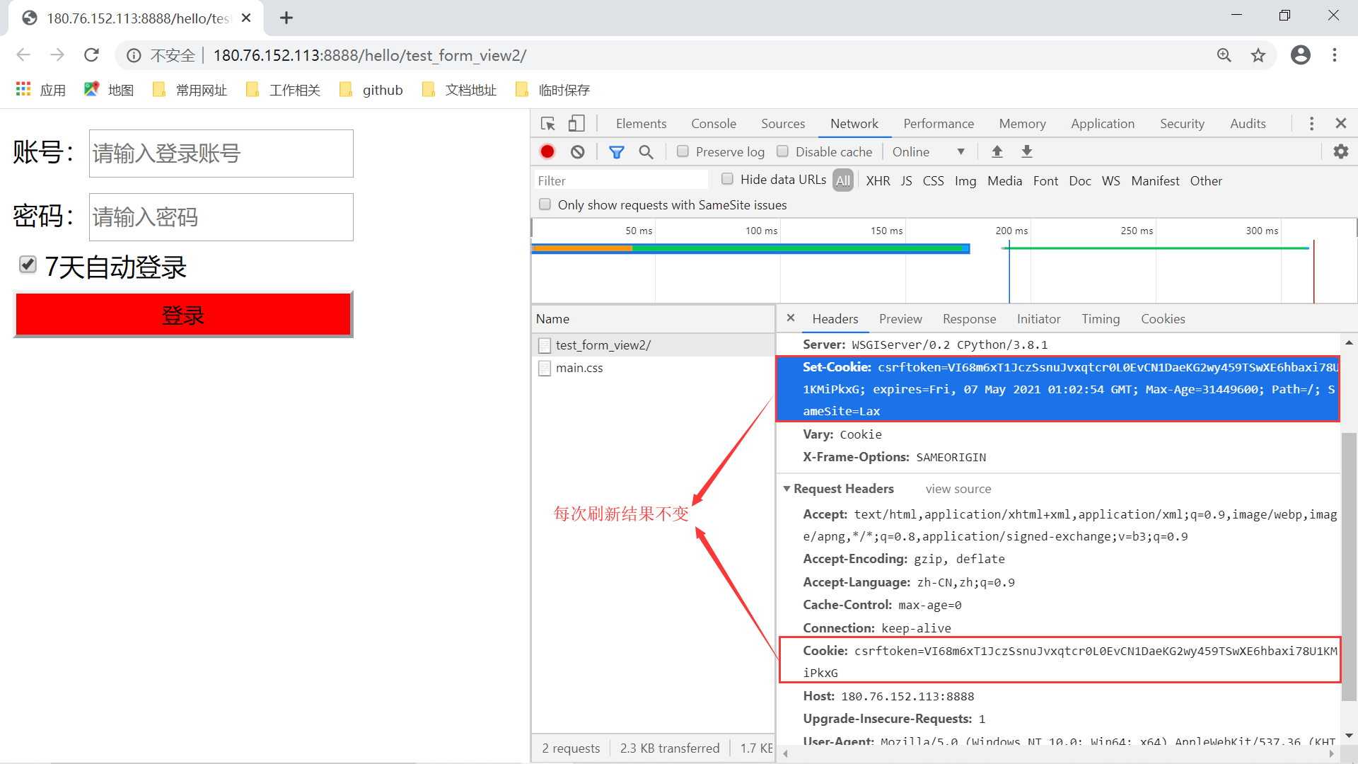Switch to the Sources panel
1358x764 pixels.
tap(783, 124)
